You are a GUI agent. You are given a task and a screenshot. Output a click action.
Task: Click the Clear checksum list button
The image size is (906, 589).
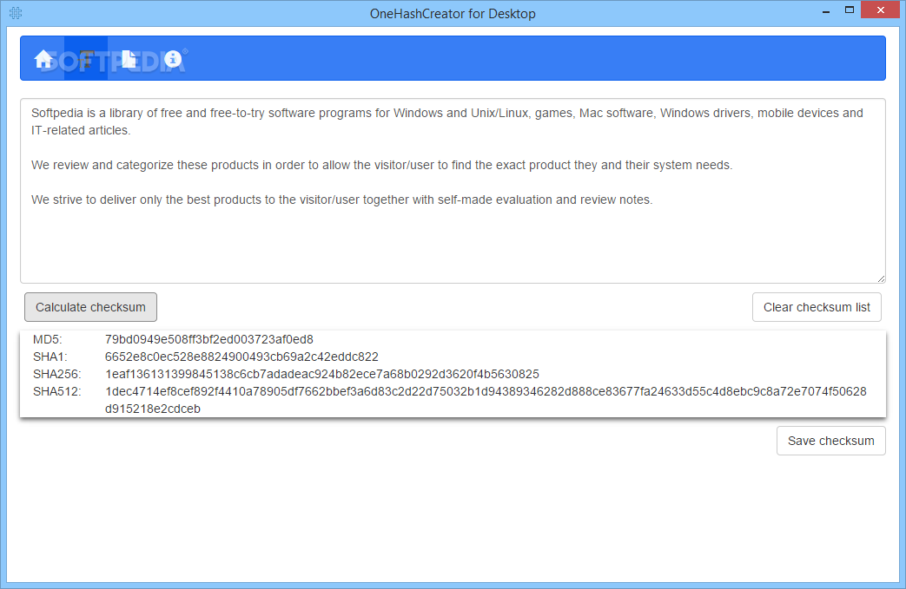[x=817, y=307]
